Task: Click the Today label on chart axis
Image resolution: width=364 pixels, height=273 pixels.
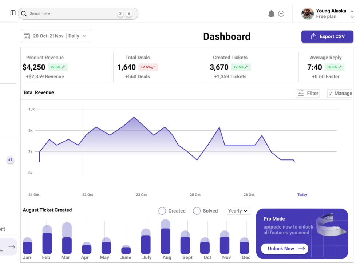Action: click(302, 195)
